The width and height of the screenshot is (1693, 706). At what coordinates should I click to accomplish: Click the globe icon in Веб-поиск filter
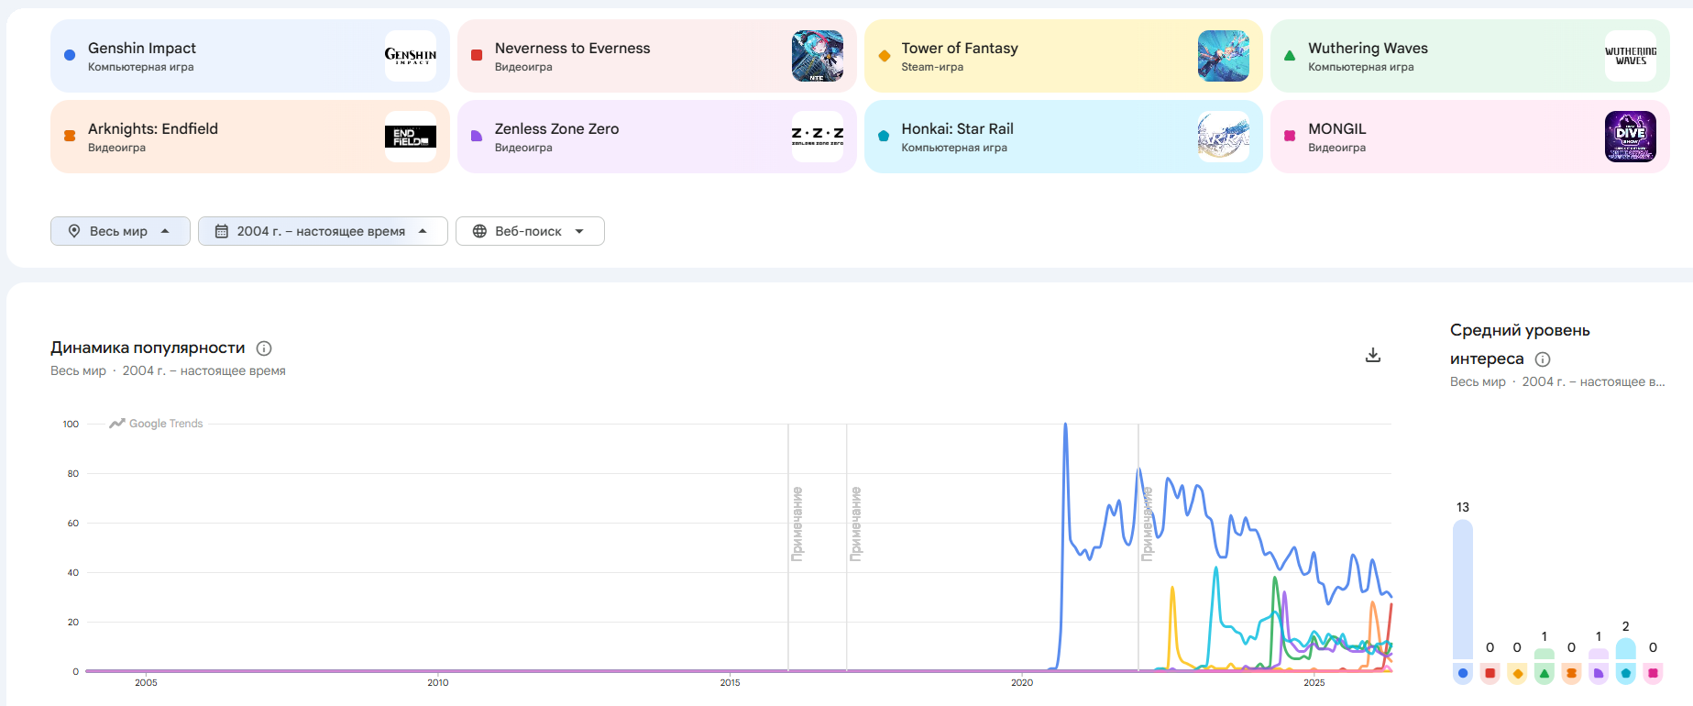click(x=479, y=231)
